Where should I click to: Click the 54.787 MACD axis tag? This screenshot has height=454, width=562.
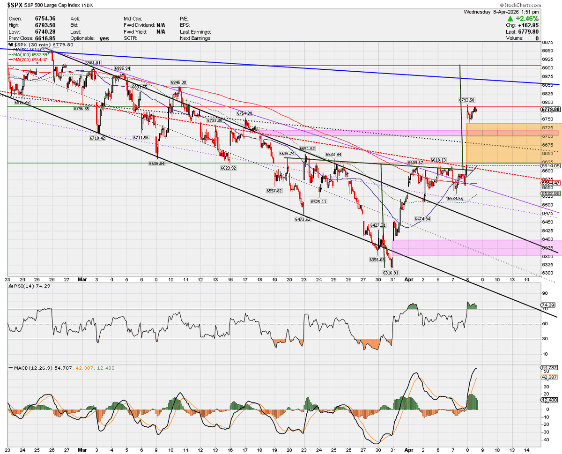point(550,368)
